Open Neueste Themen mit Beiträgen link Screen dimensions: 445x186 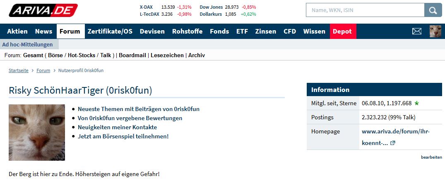coord(139,109)
